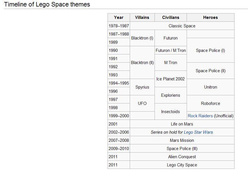248x172 pixels.
Task: Select the Blacktron (I) cell
Action: (x=142, y=38)
